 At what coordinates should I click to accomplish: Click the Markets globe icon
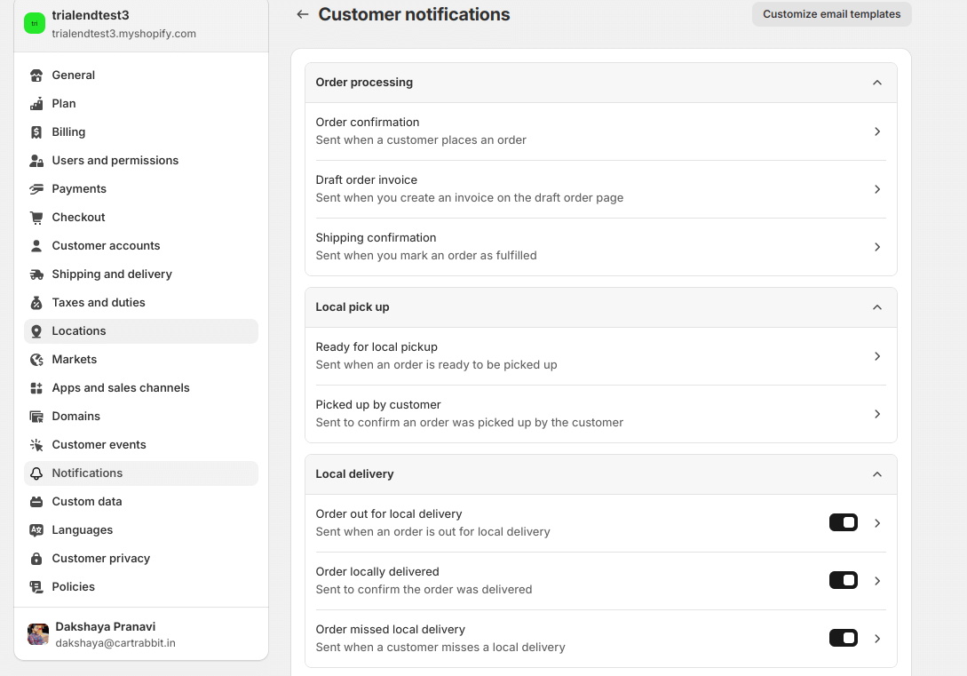(x=36, y=360)
